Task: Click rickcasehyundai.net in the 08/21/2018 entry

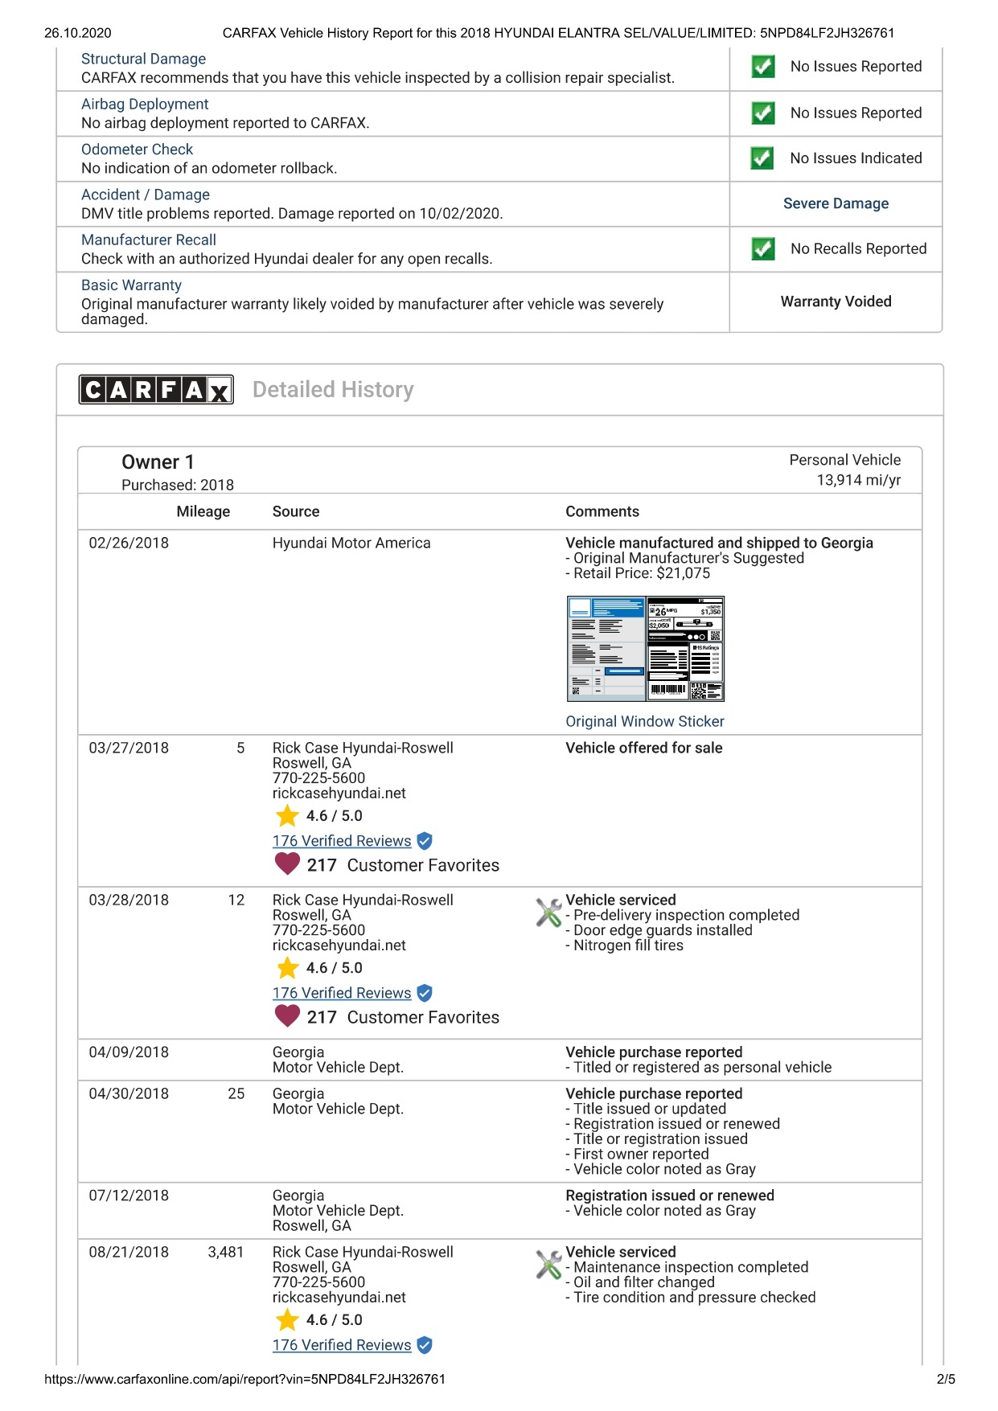Action: click(x=339, y=1298)
